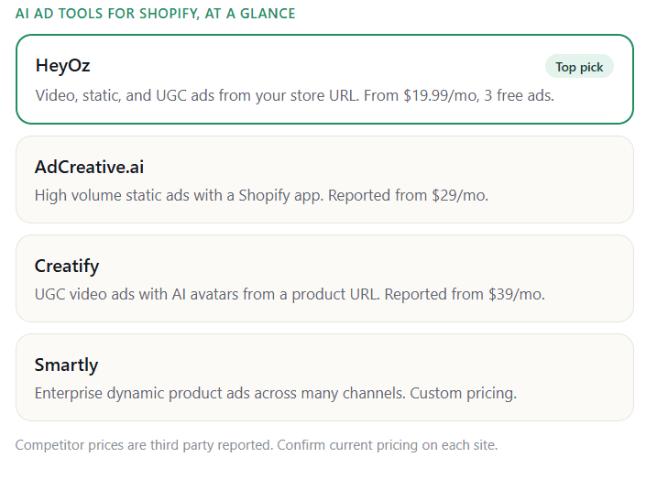The height and width of the screenshot is (501, 657).
Task: Select Smartly description about custom pricing
Action: click(x=276, y=393)
